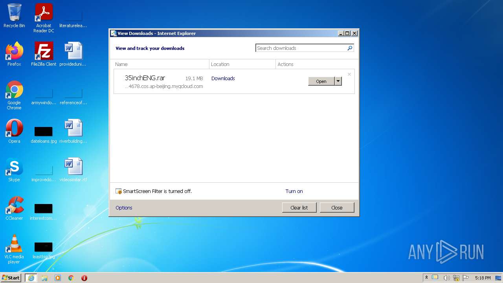Select FileZilla Client shortcut
The width and height of the screenshot is (503, 283).
(x=44, y=54)
